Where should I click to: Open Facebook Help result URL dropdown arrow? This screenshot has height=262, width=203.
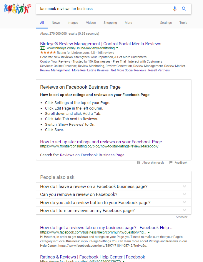[149, 232]
